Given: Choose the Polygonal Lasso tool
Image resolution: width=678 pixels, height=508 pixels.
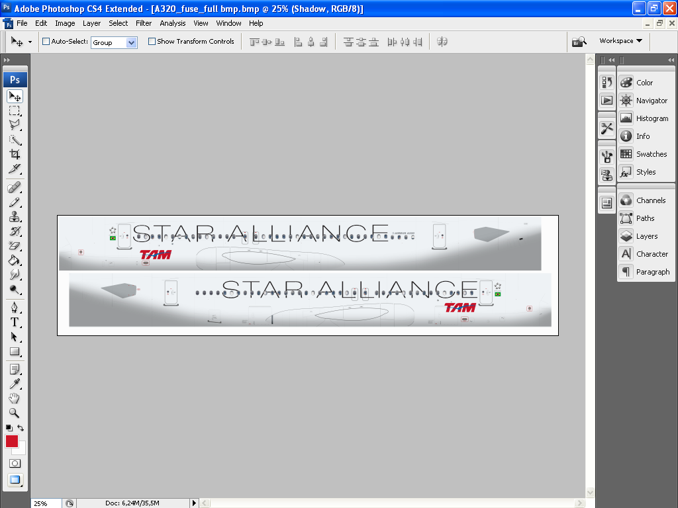Looking at the screenshot, I should click(15, 125).
